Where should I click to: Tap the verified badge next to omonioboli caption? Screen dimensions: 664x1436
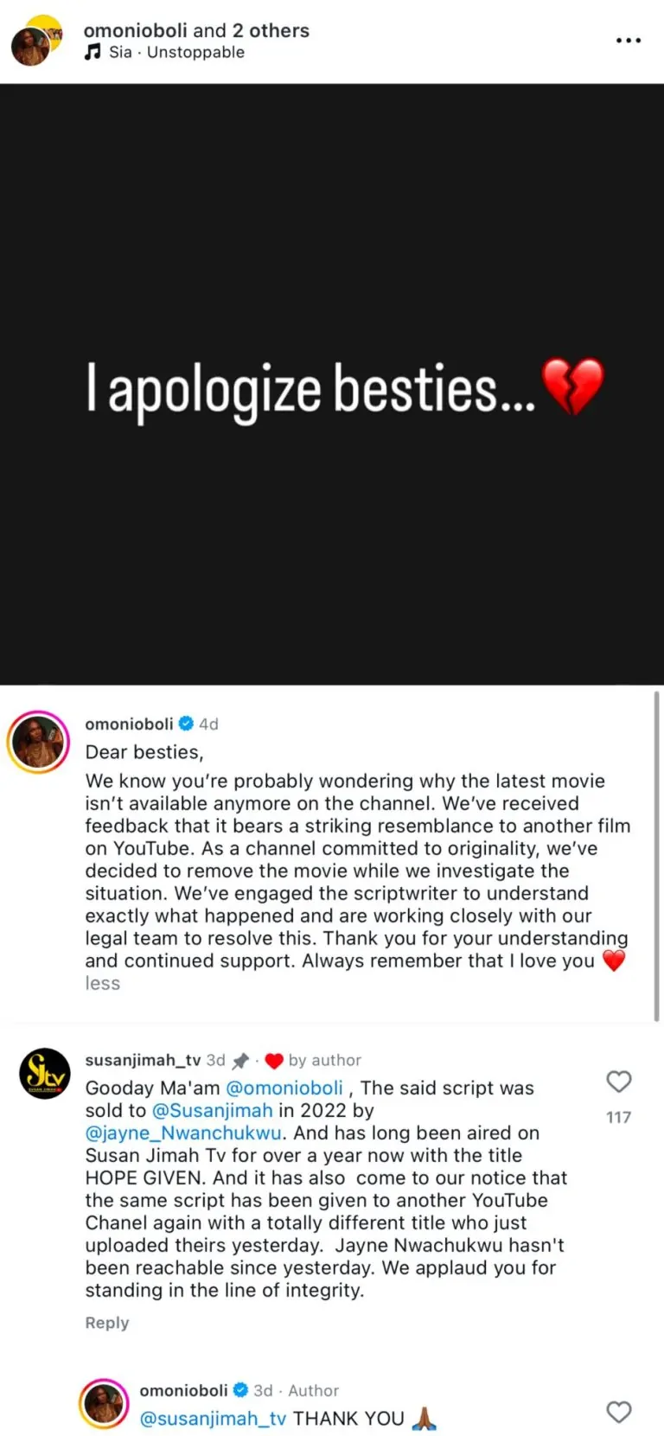click(186, 724)
